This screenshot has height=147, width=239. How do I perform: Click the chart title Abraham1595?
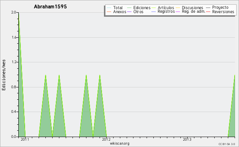point(50,7)
